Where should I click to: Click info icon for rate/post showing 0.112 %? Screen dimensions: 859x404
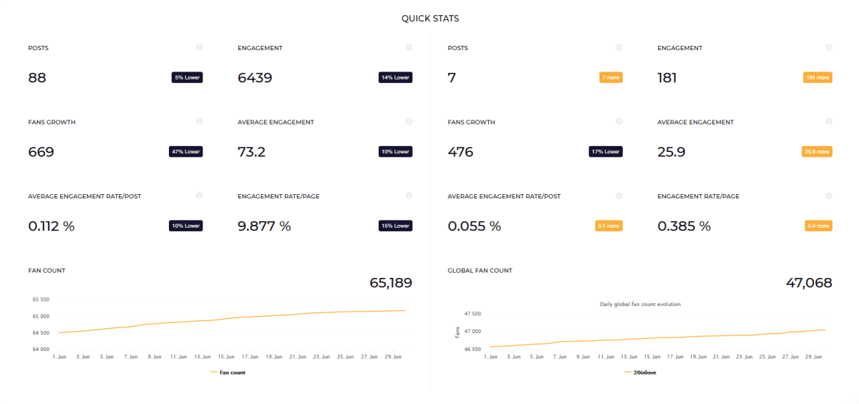[x=199, y=196]
